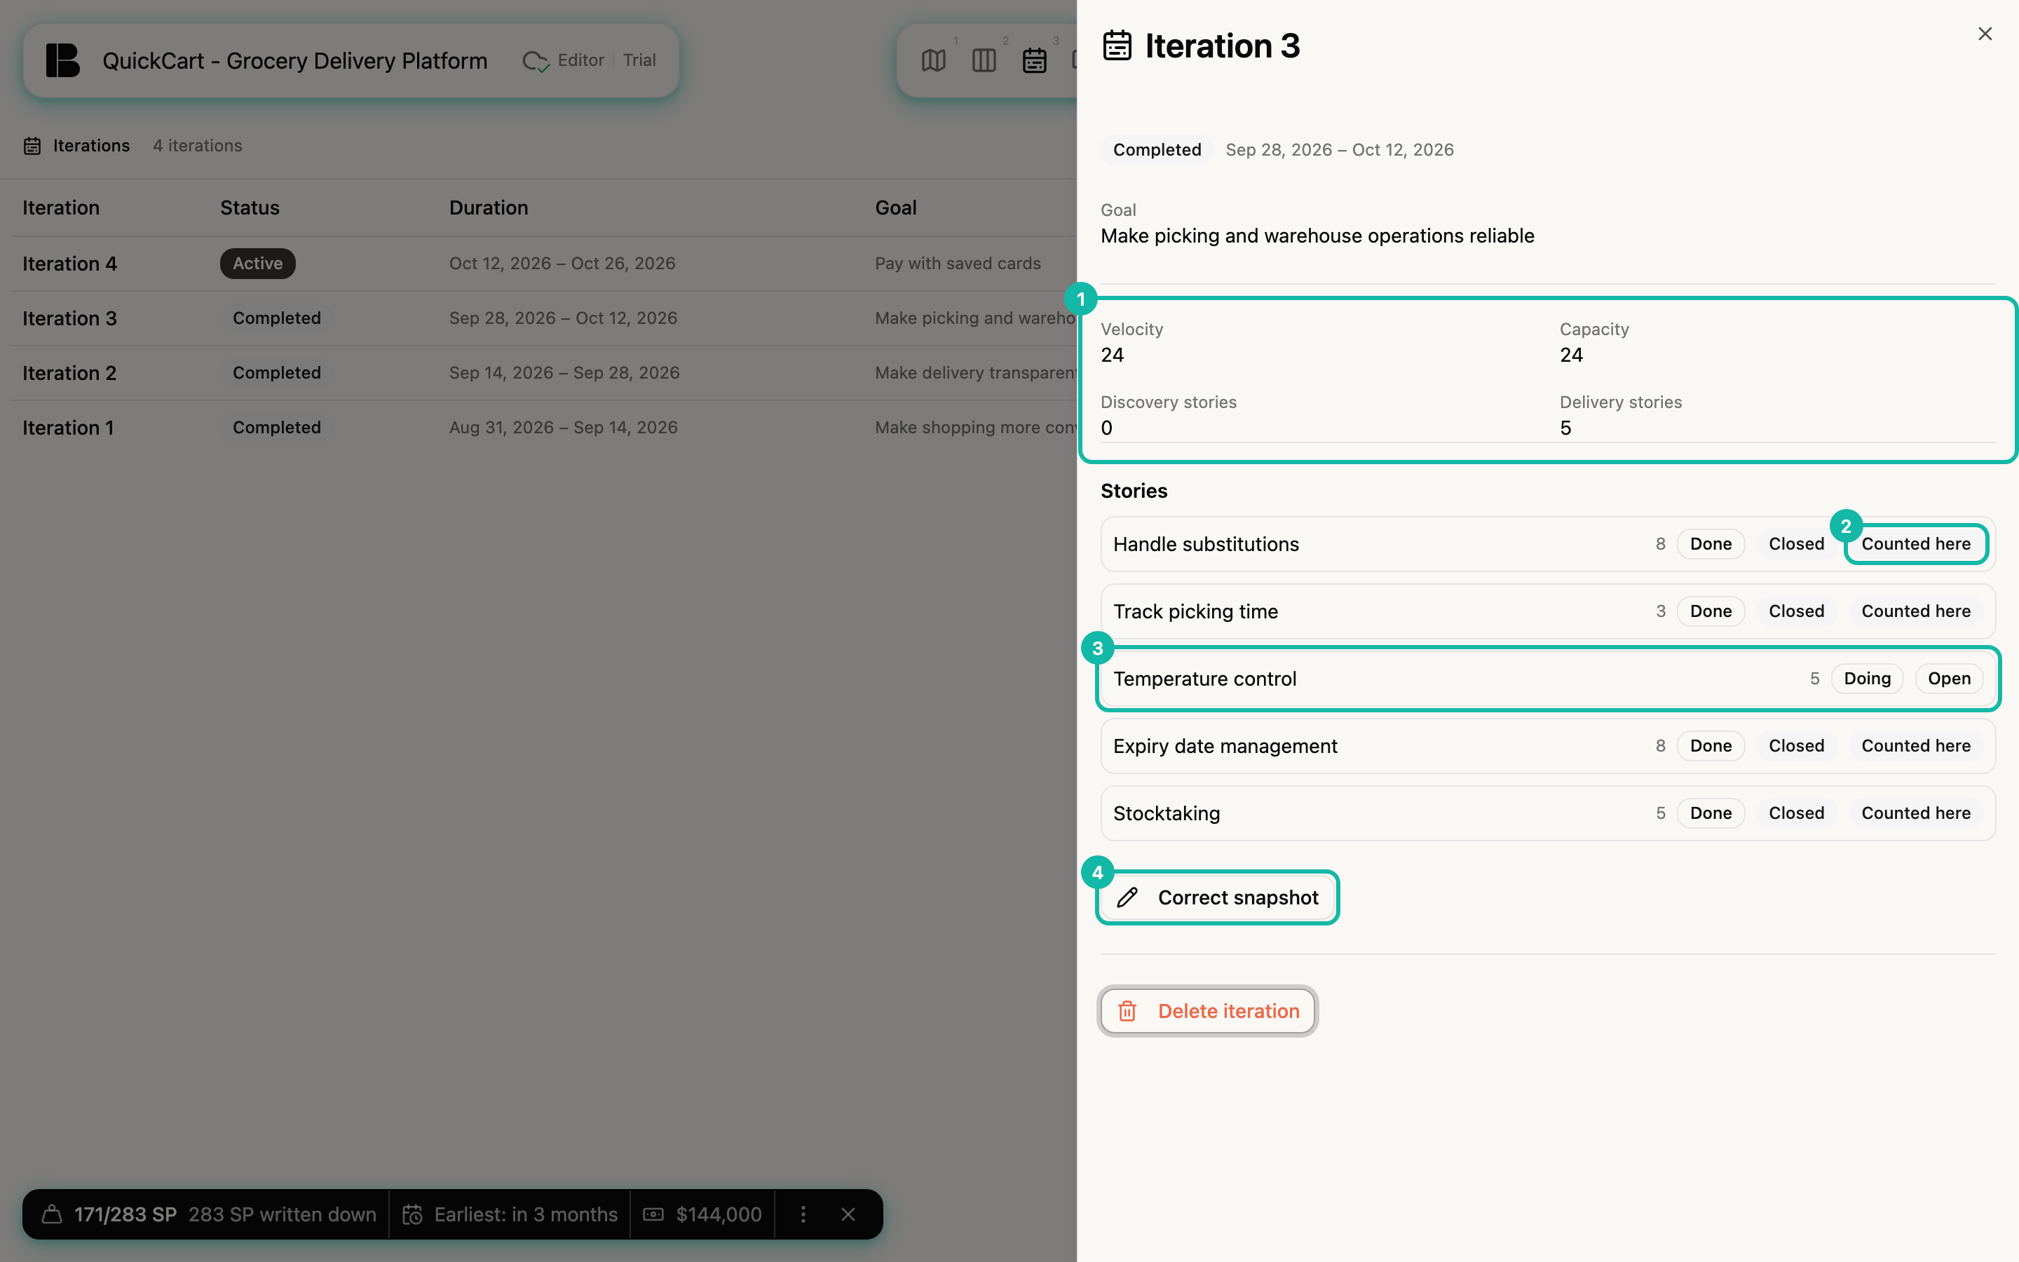Click 171/283 SP progress text
Screen dimensions: 2019x1262
point(125,1214)
